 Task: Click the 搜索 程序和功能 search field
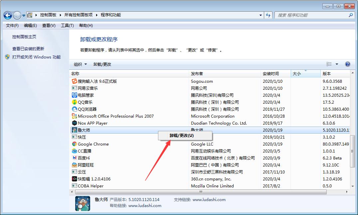[312, 15]
